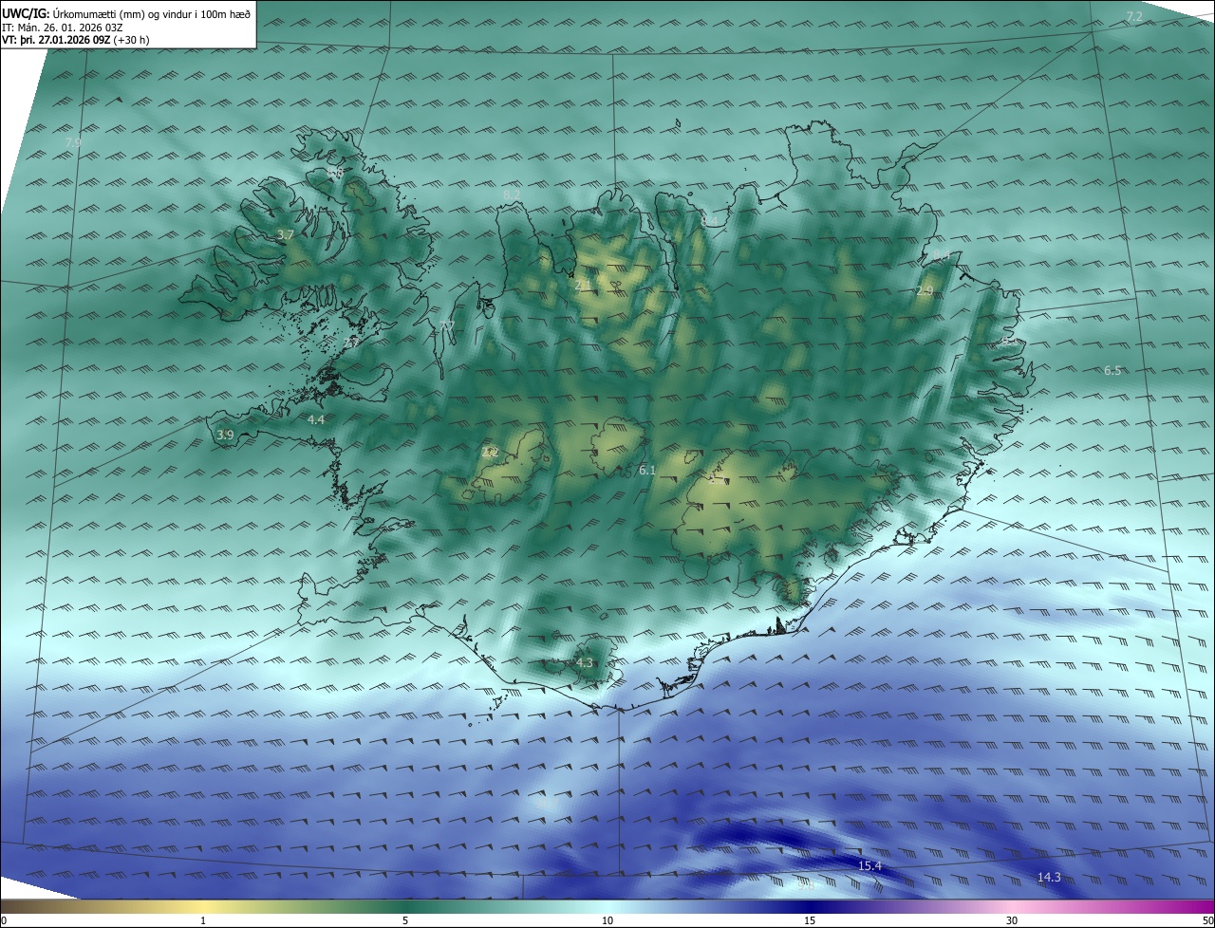Click the 15 tick on the color scale
The image size is (1215, 928).
810,920
